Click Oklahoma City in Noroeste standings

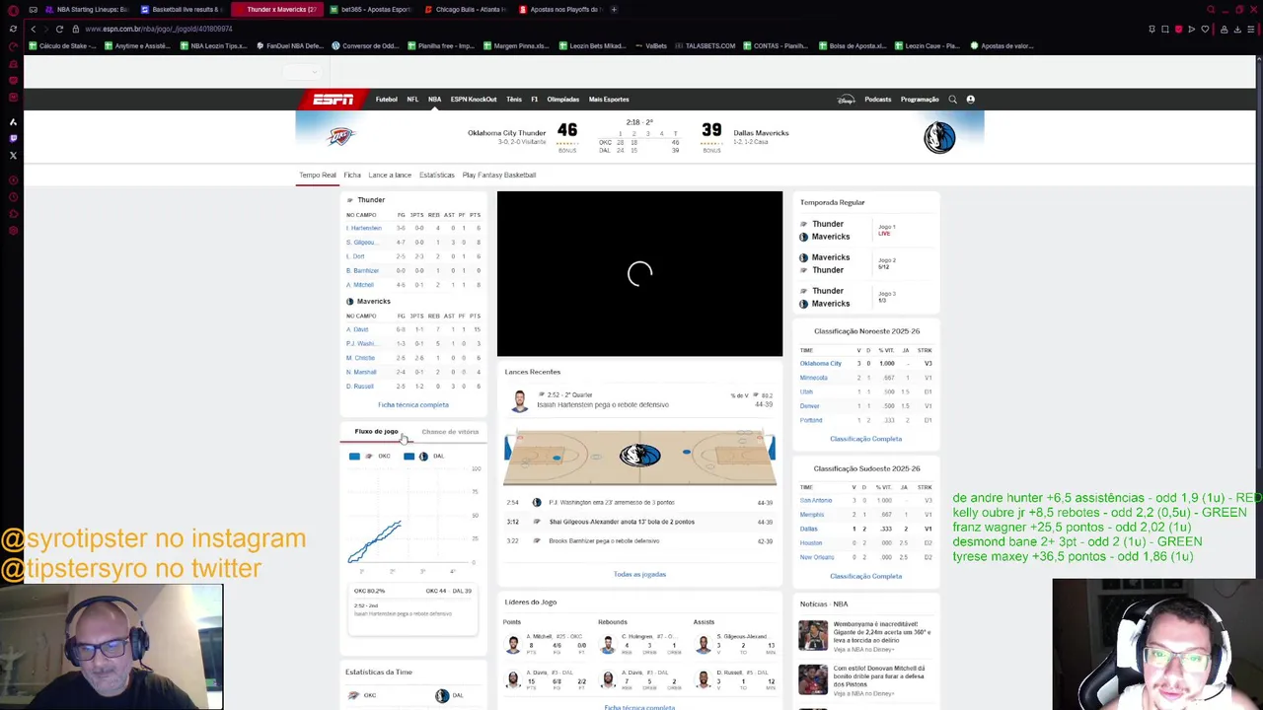coord(821,363)
